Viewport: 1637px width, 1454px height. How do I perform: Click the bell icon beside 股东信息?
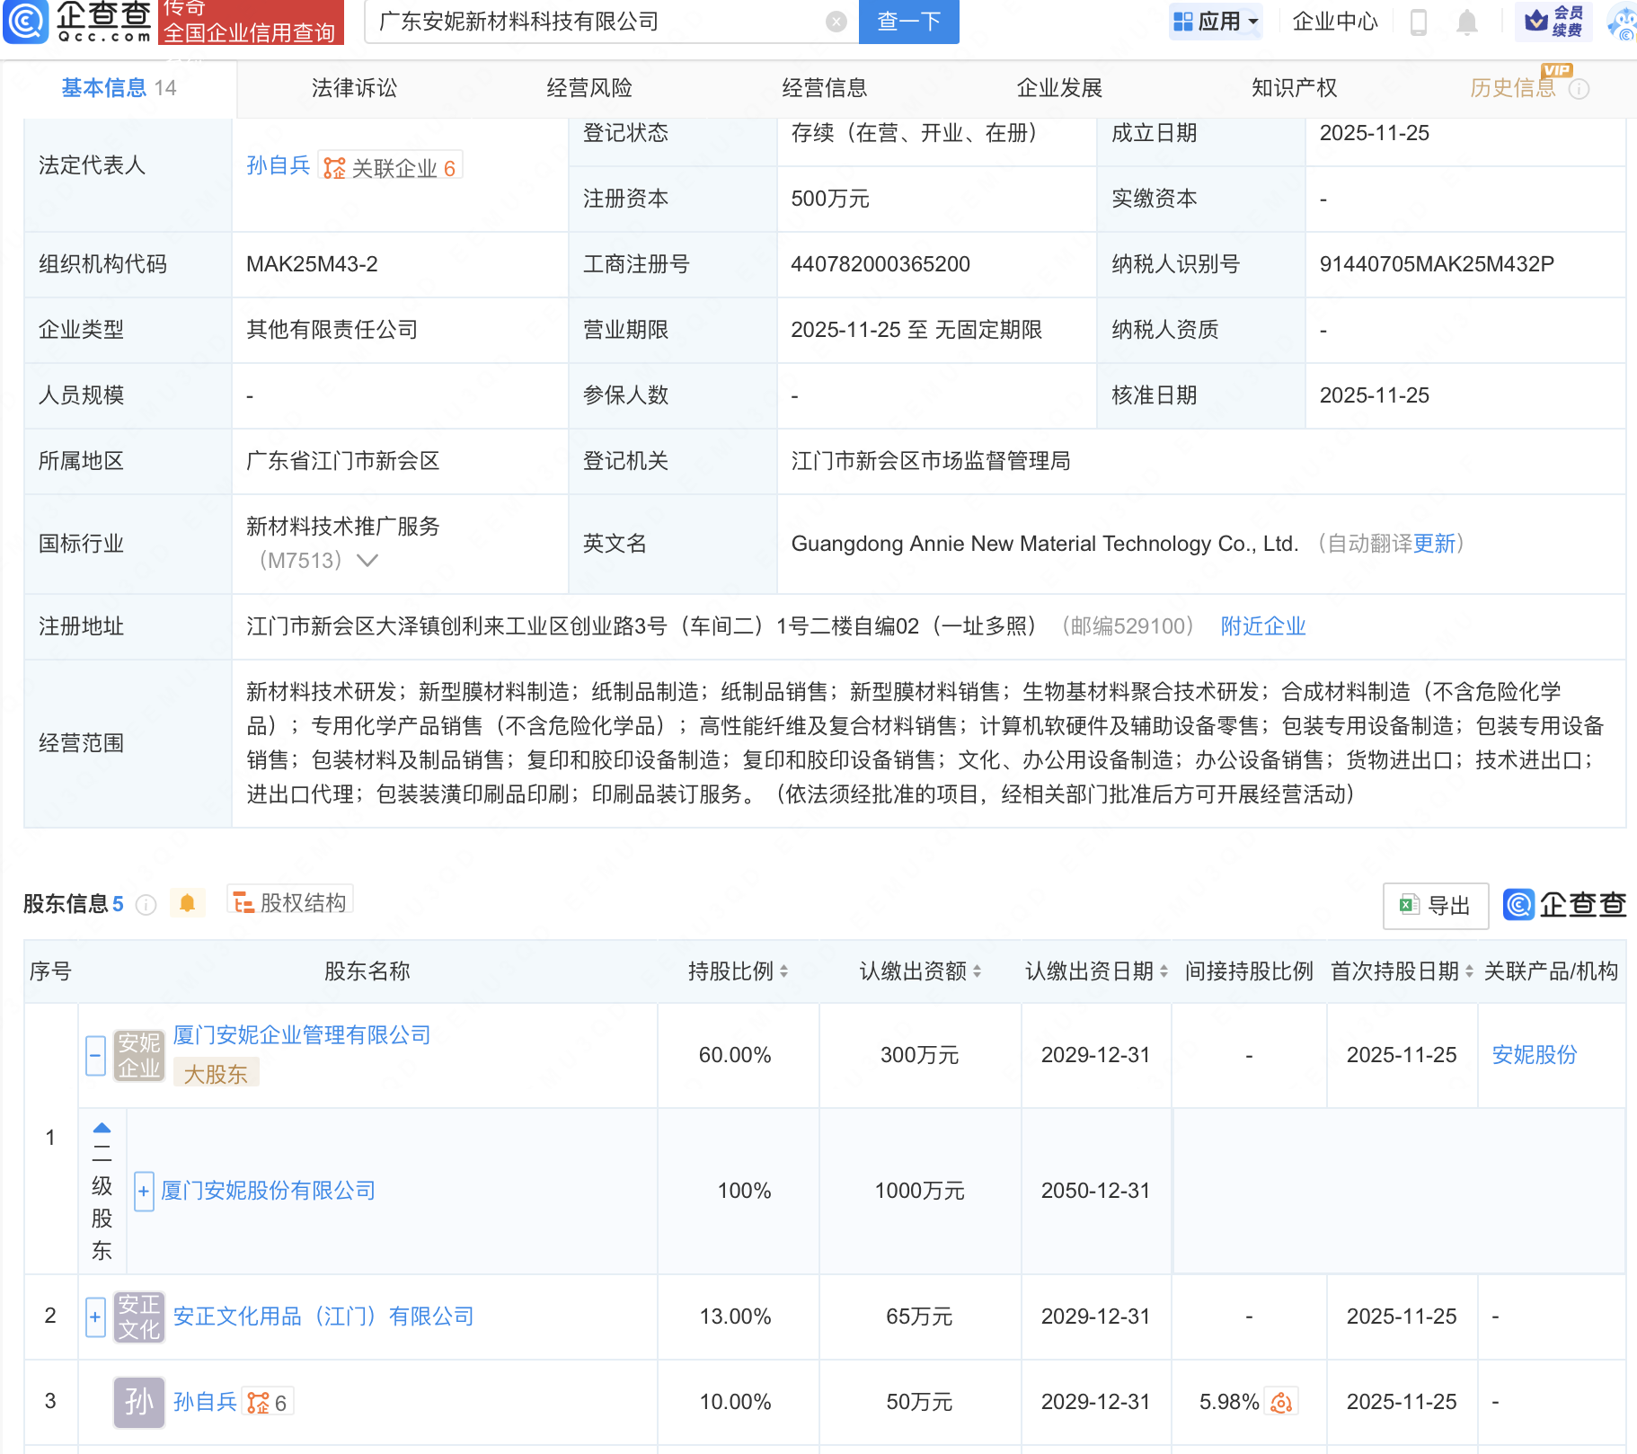click(x=188, y=903)
